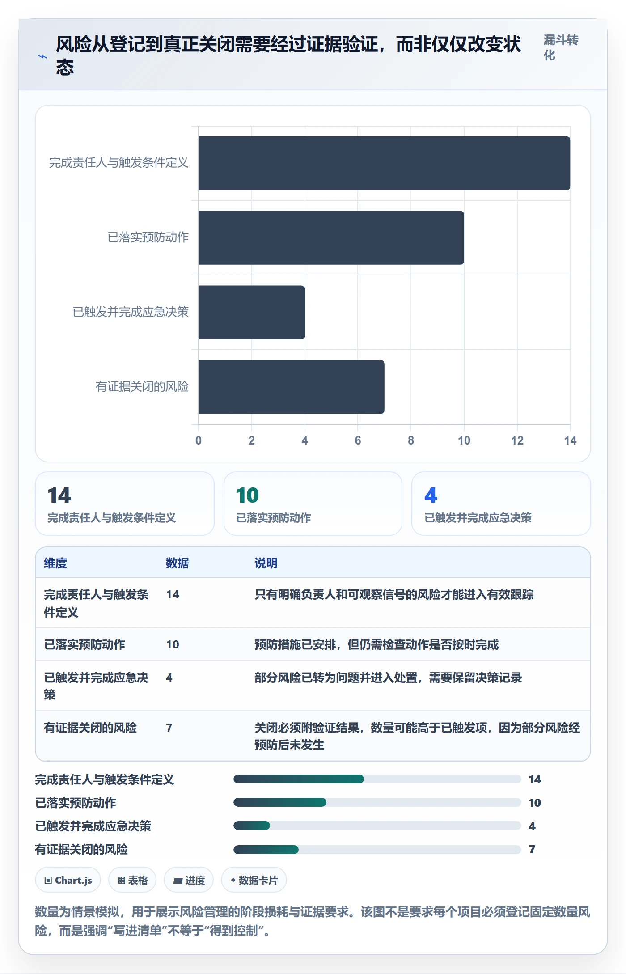Click chart axis label 已落实预防动作
Image resolution: width=626 pixels, height=974 pixels.
(148, 237)
